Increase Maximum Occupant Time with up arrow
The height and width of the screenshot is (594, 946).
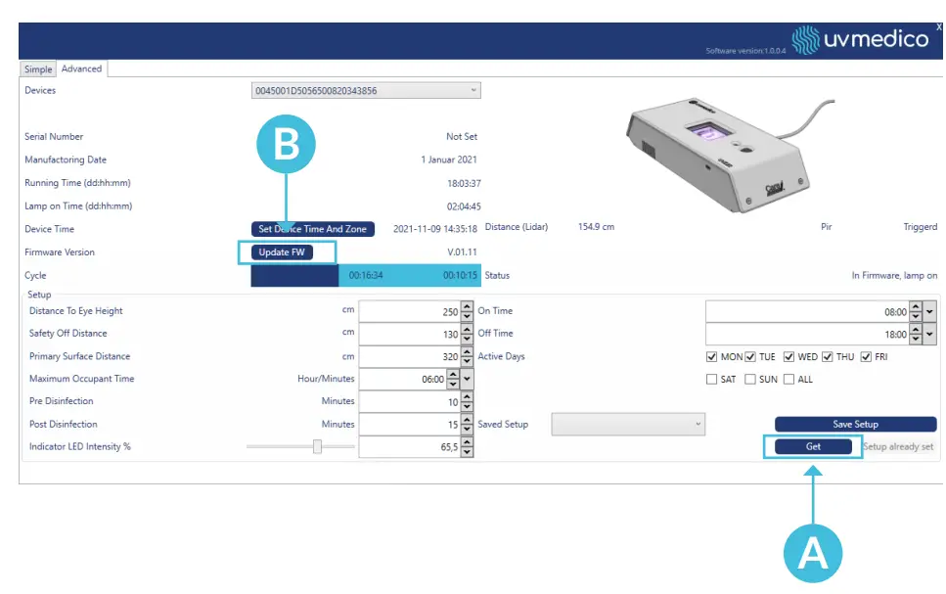point(453,374)
